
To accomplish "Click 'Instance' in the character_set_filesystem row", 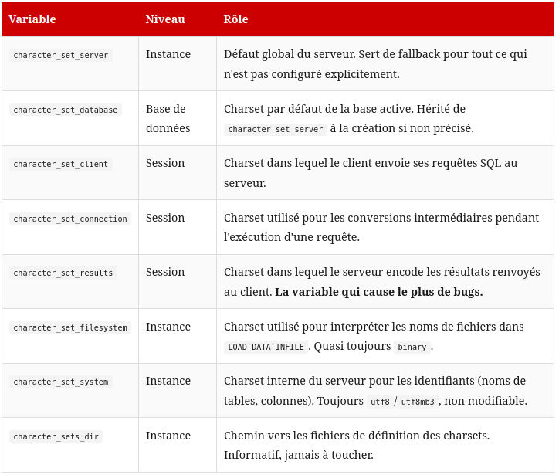I will 168,327.
